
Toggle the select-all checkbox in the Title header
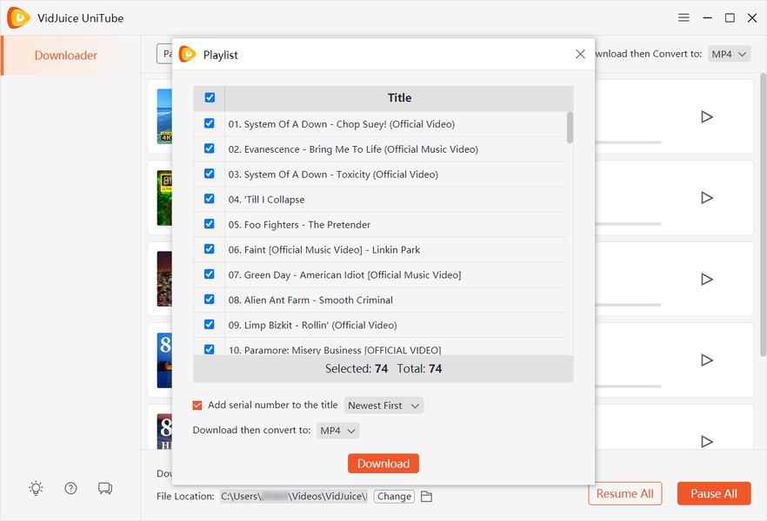[x=210, y=98]
